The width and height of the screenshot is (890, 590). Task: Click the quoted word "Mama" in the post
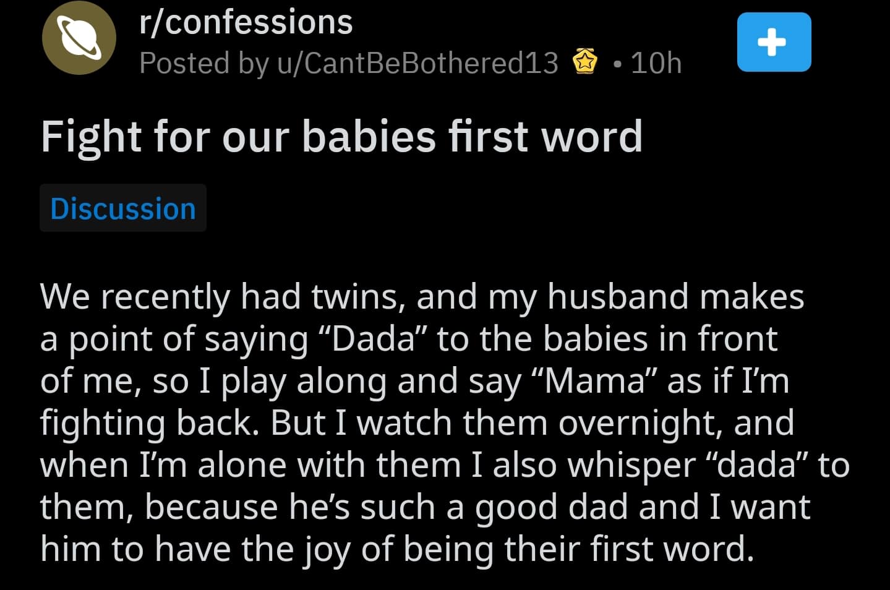pos(594,381)
